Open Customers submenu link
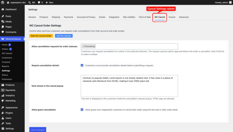 click(x=7, y=58)
